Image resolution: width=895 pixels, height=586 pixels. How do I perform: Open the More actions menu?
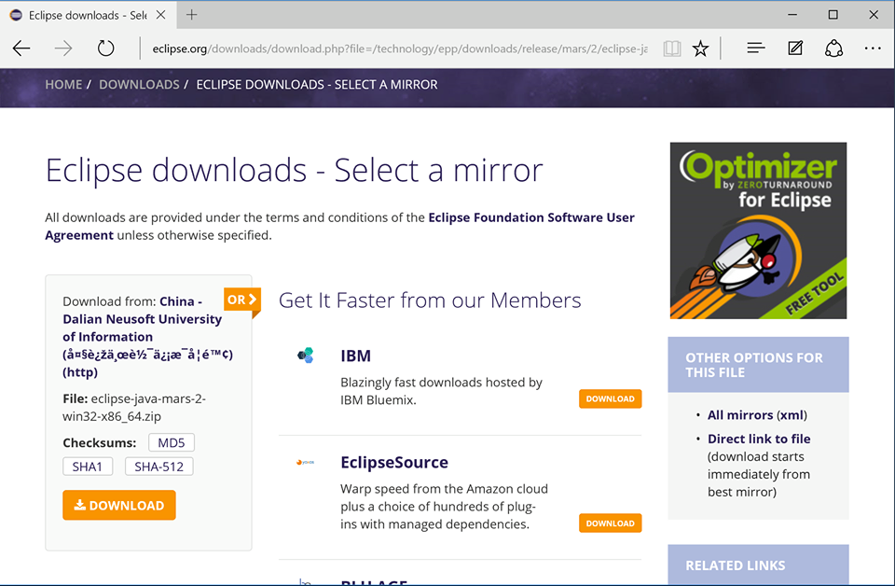pos(873,48)
